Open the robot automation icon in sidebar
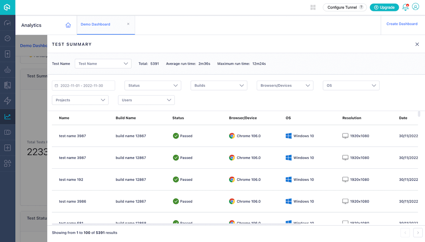425x242 pixels. [x=7, y=70]
